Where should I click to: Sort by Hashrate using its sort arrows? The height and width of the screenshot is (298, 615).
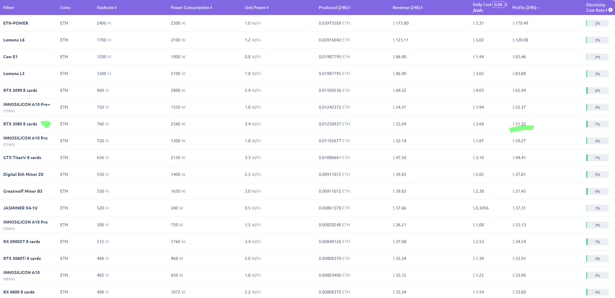coord(116,8)
